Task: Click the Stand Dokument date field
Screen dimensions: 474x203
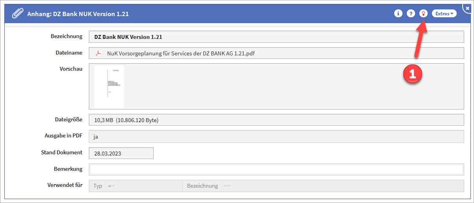Action: tap(121, 153)
